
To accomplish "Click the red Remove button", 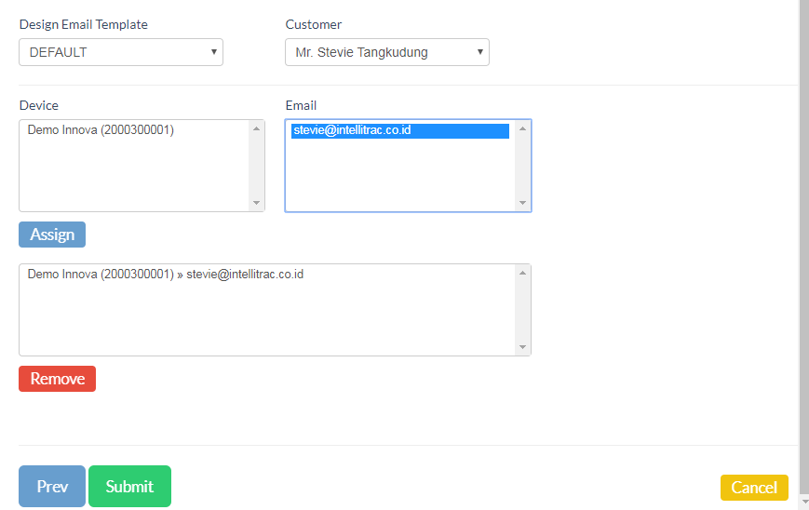I will pos(57,379).
